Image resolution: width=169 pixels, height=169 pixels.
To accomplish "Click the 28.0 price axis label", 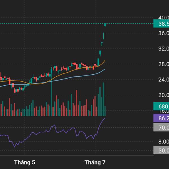I will pyautogui.click(x=164, y=64).
